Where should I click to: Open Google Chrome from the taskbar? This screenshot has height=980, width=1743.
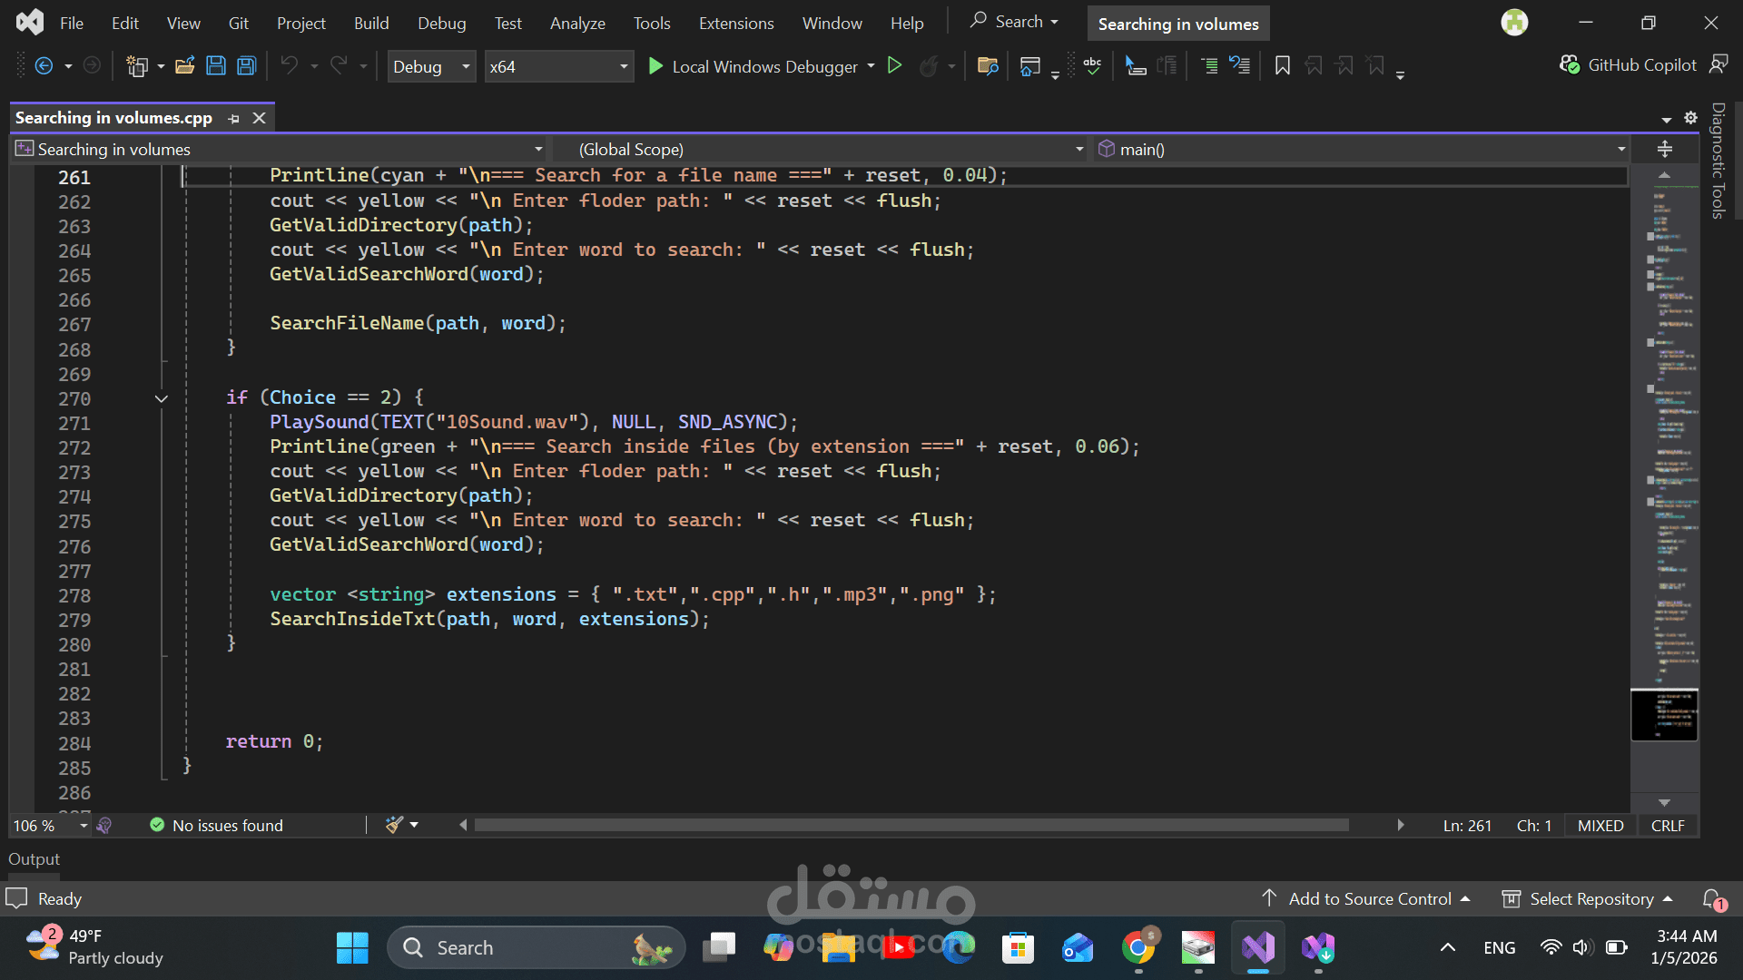pos(1137,948)
